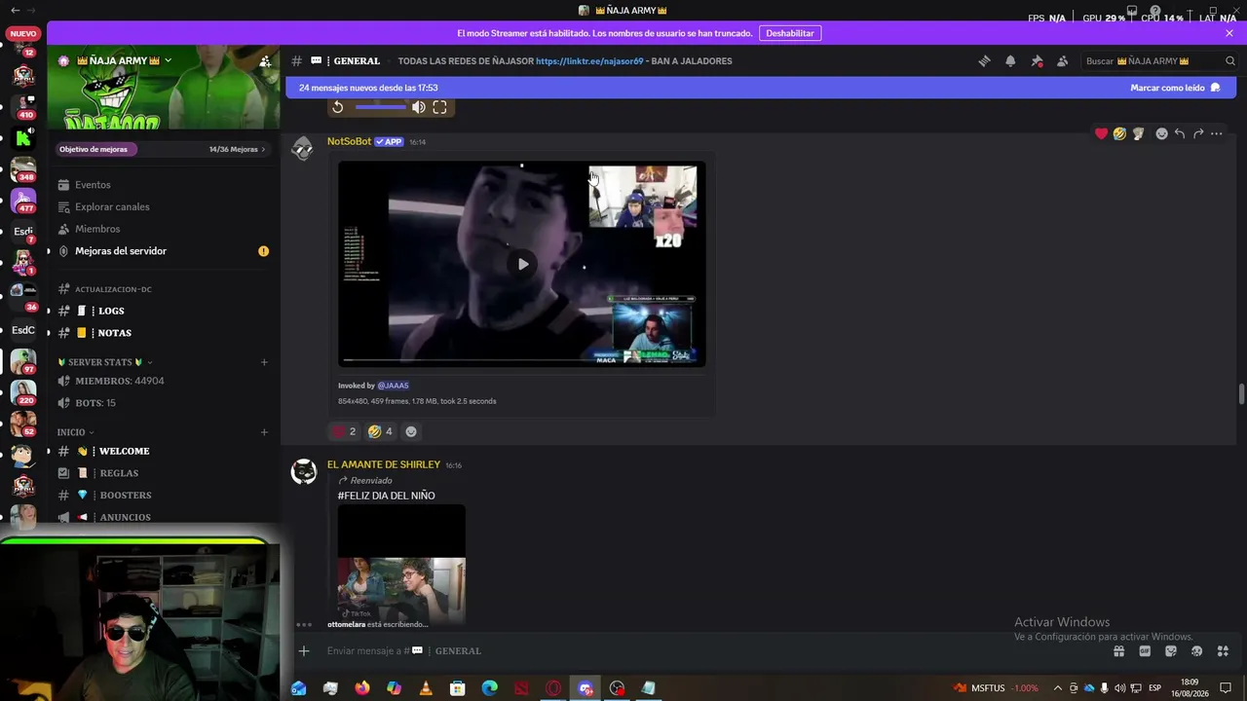1247x701 pixels.
Task: Open the GIF picker
Action: click(x=1145, y=650)
